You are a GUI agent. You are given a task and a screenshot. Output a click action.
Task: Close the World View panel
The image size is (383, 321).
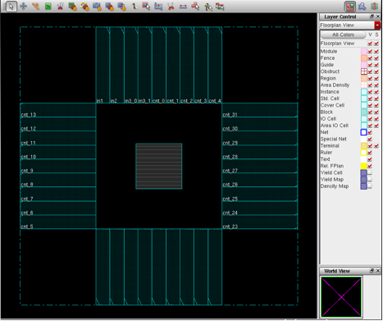(378, 271)
